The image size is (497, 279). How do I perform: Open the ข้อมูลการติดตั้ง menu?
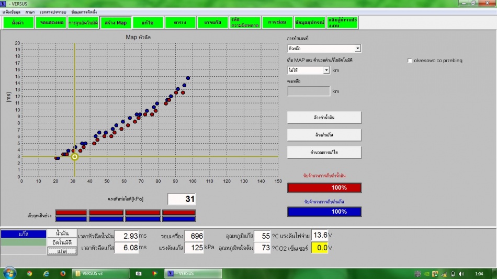84,12
